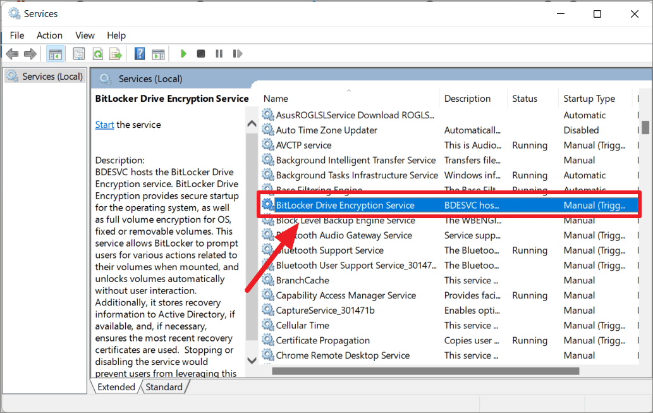
Task: Switch to the Standard tab
Action: 164,386
